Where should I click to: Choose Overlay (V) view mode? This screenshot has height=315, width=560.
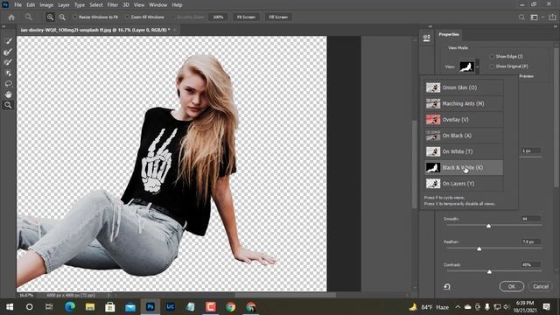click(x=464, y=120)
